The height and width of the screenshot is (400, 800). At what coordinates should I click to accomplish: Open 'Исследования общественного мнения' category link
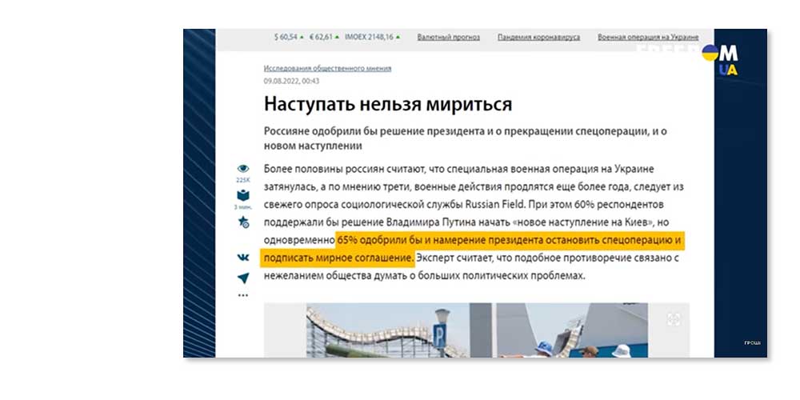tap(327, 69)
